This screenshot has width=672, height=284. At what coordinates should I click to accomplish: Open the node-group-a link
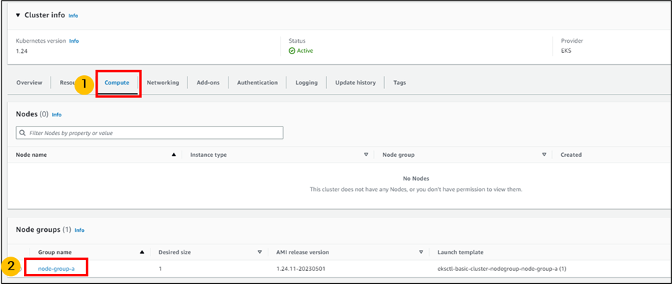(56, 269)
